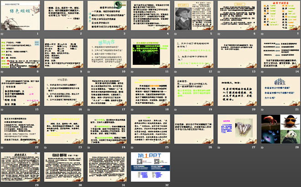This screenshot has width=301, height=187.
Task: Select slide 29 thumbnail
Action: click(21, 167)
